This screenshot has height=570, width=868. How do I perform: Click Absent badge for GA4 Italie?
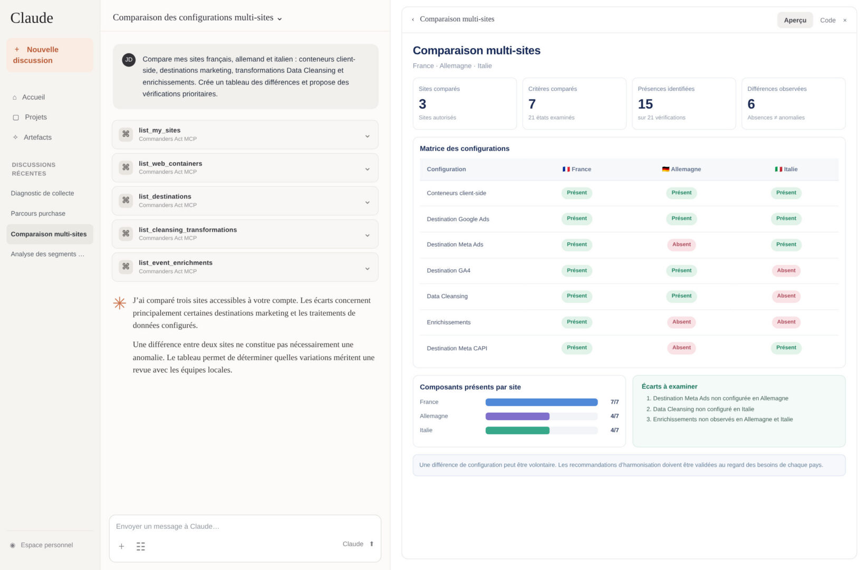tap(786, 271)
